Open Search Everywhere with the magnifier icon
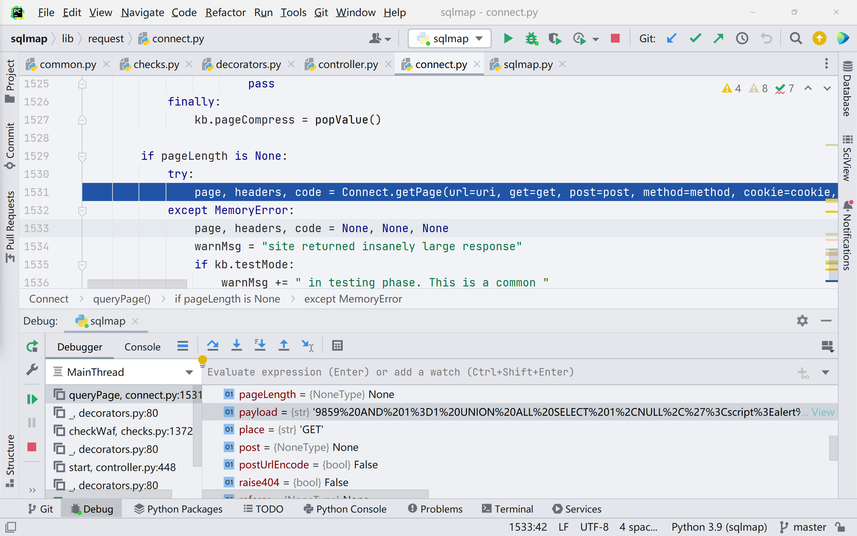 click(x=795, y=38)
